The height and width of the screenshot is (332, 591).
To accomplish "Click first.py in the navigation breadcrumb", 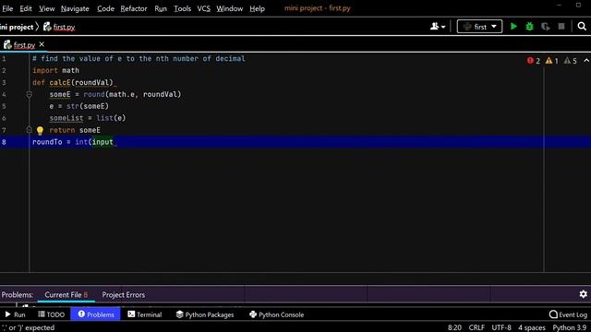I will 59,27.
